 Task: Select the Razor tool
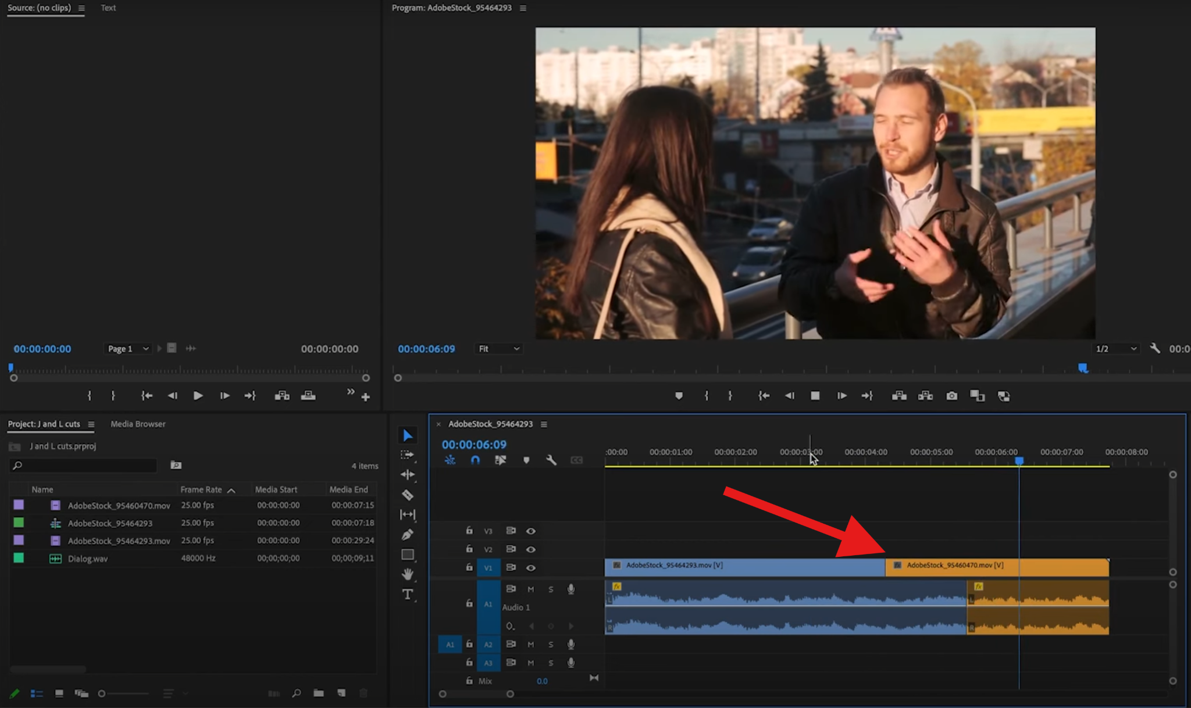coord(408,495)
